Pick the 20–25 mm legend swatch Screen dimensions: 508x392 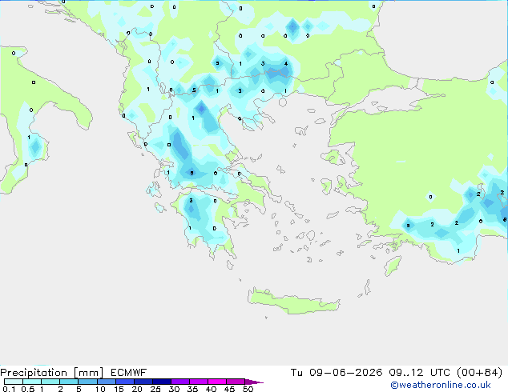(143, 382)
